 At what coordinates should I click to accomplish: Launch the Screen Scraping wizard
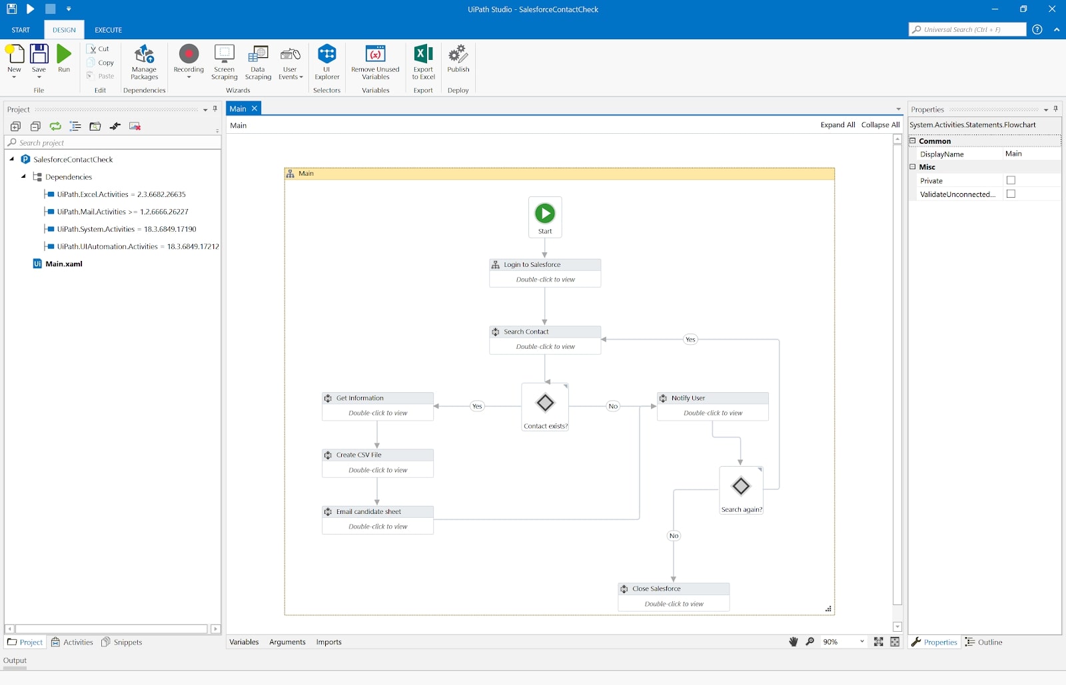click(224, 63)
